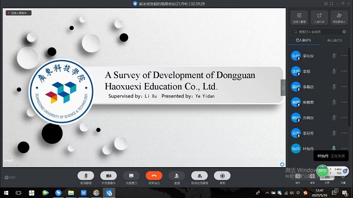
Task: Start recording with the 录制 button
Action: click(222, 176)
